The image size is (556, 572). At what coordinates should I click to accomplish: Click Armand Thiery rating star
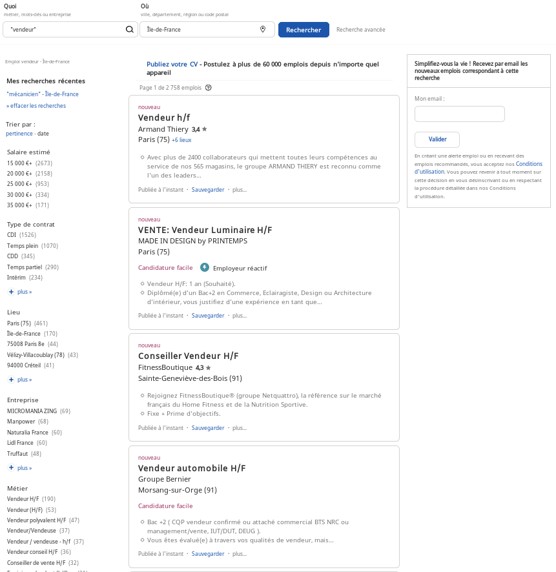click(204, 129)
